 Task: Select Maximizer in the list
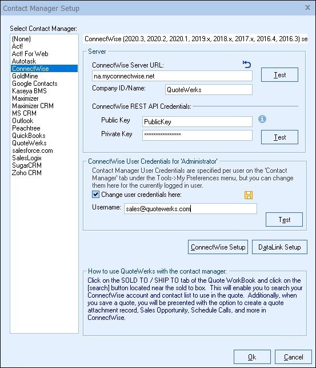[44, 98]
